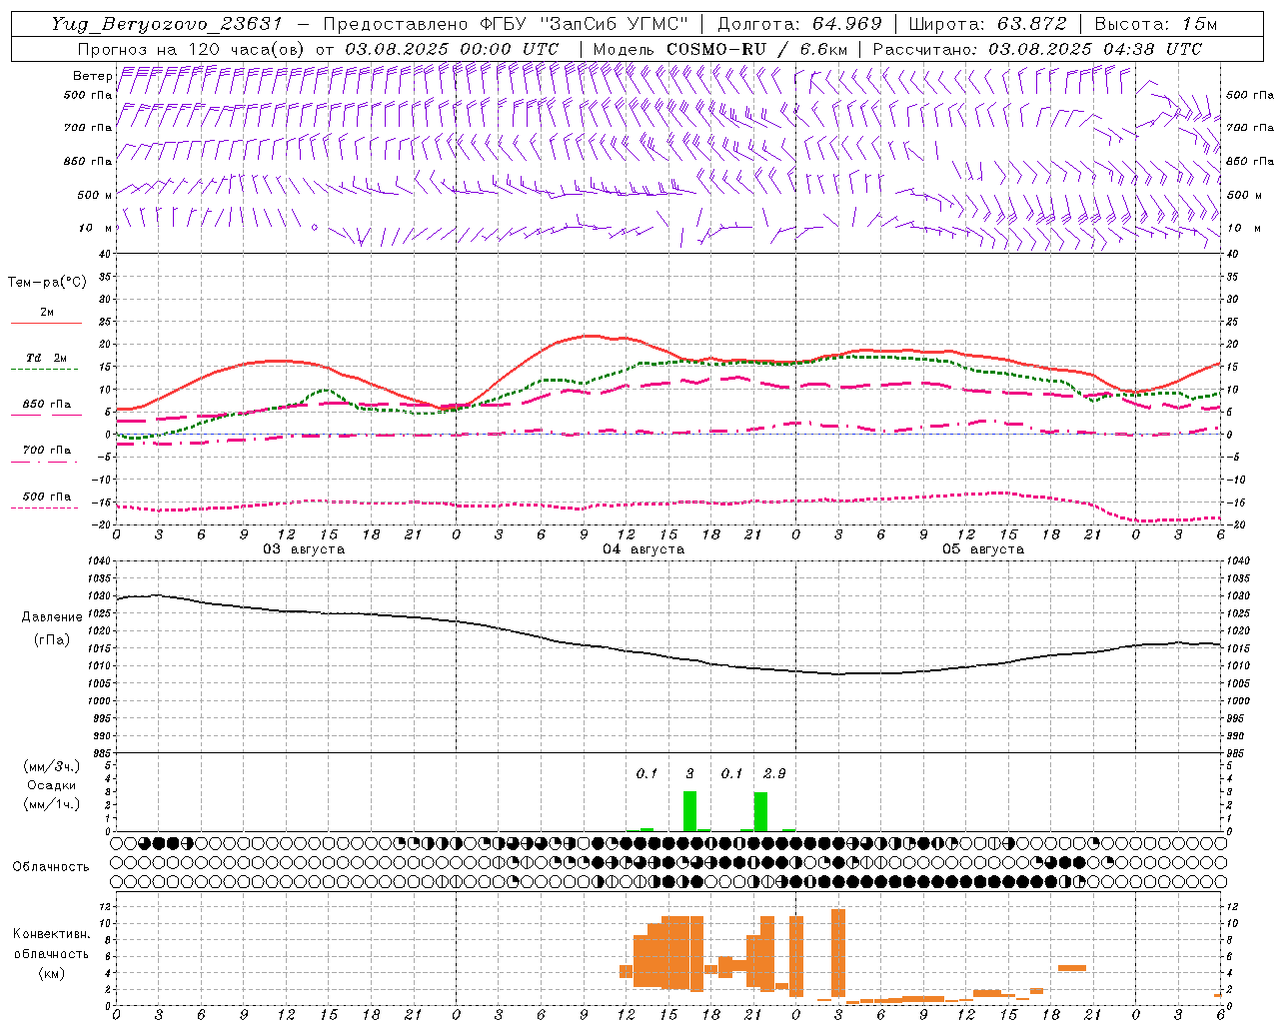Click the green bar under value 2.9
Viewport: 1279px width, 1023px height.
[760, 811]
